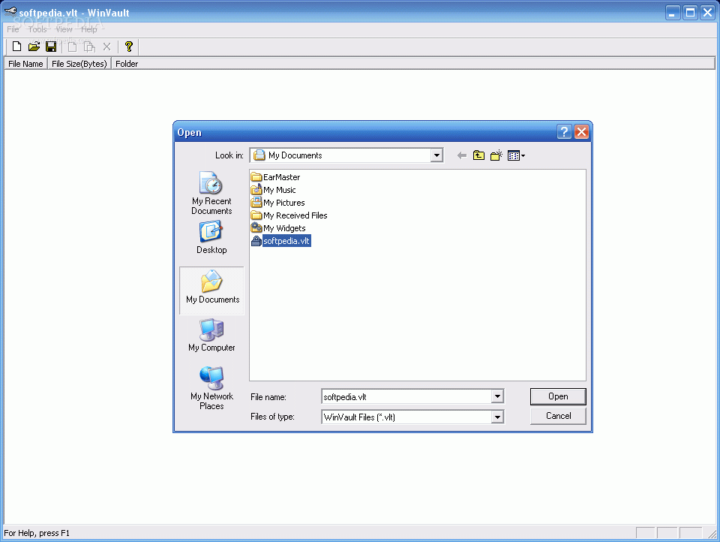720x542 pixels.
Task: Select My Documents in the places bar
Action: coord(212,291)
